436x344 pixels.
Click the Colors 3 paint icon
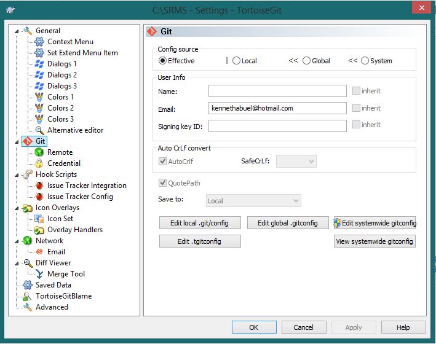(39, 119)
